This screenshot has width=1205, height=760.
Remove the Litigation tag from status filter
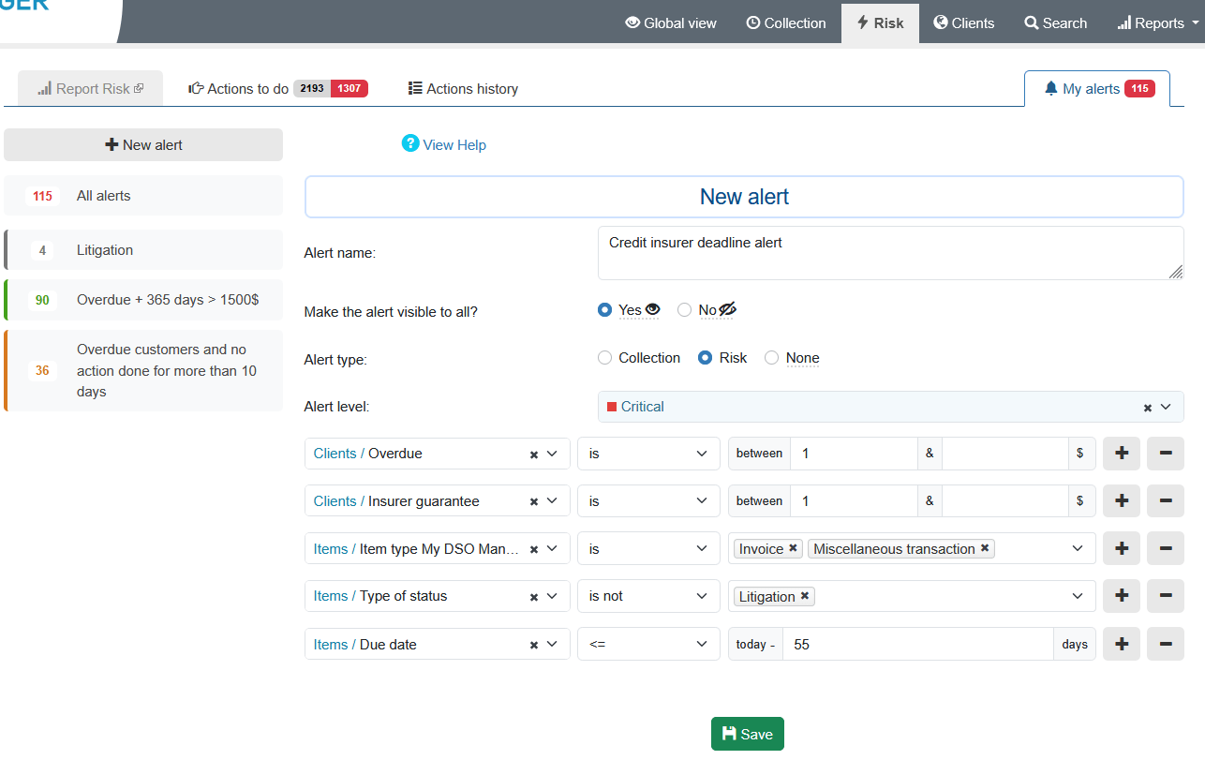pyautogui.click(x=805, y=596)
